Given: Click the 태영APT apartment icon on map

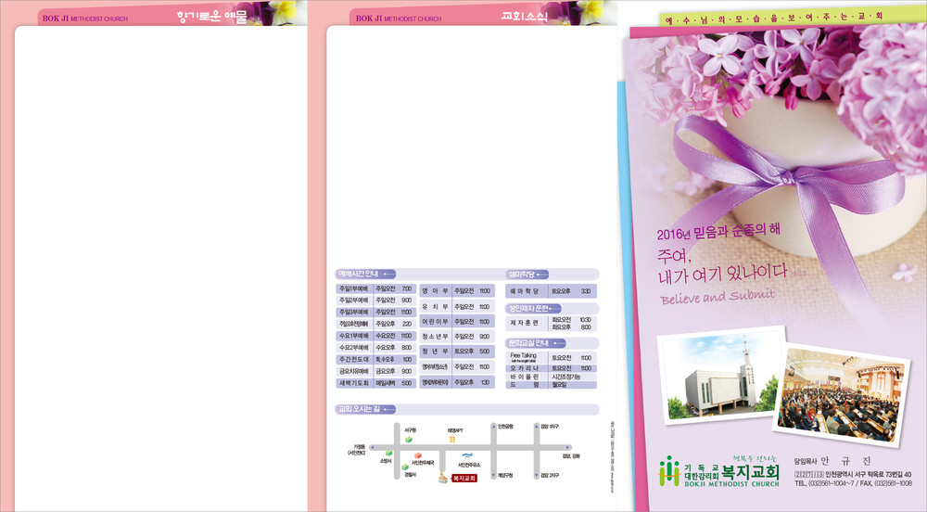Looking at the screenshot, I should click(452, 440).
